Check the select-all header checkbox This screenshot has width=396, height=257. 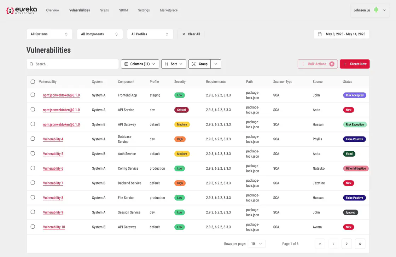tap(33, 82)
